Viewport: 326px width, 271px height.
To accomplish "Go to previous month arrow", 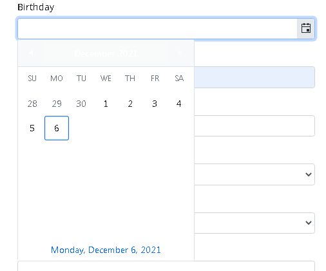I will point(32,53).
